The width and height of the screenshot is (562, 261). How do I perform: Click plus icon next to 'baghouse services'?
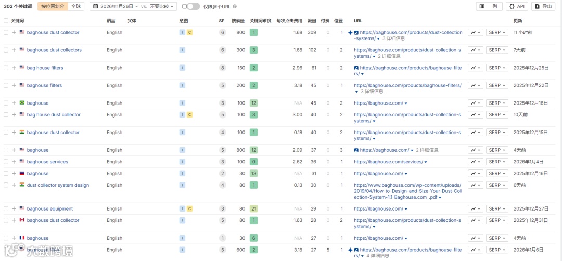click(14, 162)
